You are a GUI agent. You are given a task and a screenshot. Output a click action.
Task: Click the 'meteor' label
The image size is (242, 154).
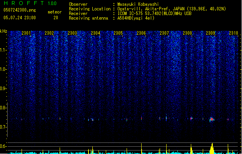click(x=55, y=12)
